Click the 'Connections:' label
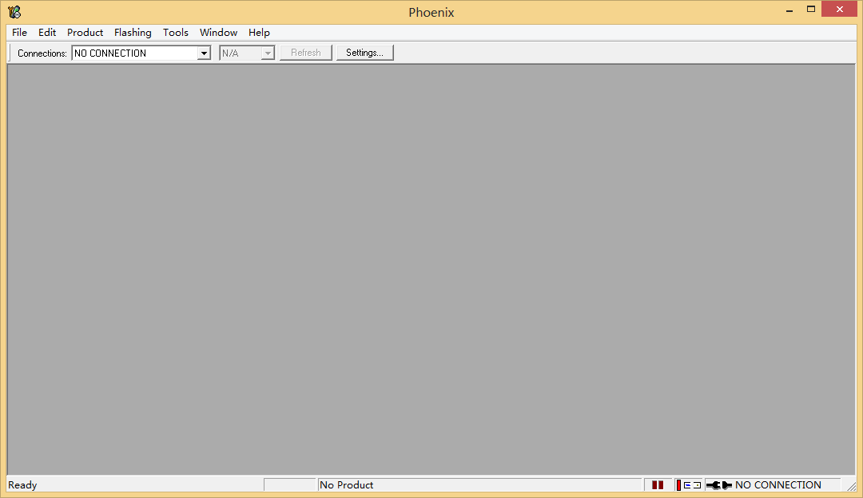The width and height of the screenshot is (863, 498). pyautogui.click(x=42, y=53)
